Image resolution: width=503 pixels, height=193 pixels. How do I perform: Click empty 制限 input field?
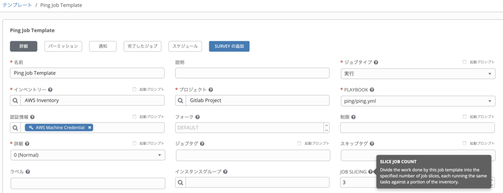[418, 128]
